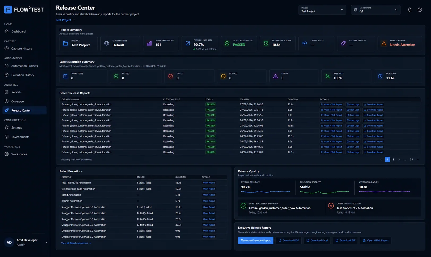The image size is (431, 257).
Task: Expand the Amit Developer account menu chevron
Action: click(46, 242)
